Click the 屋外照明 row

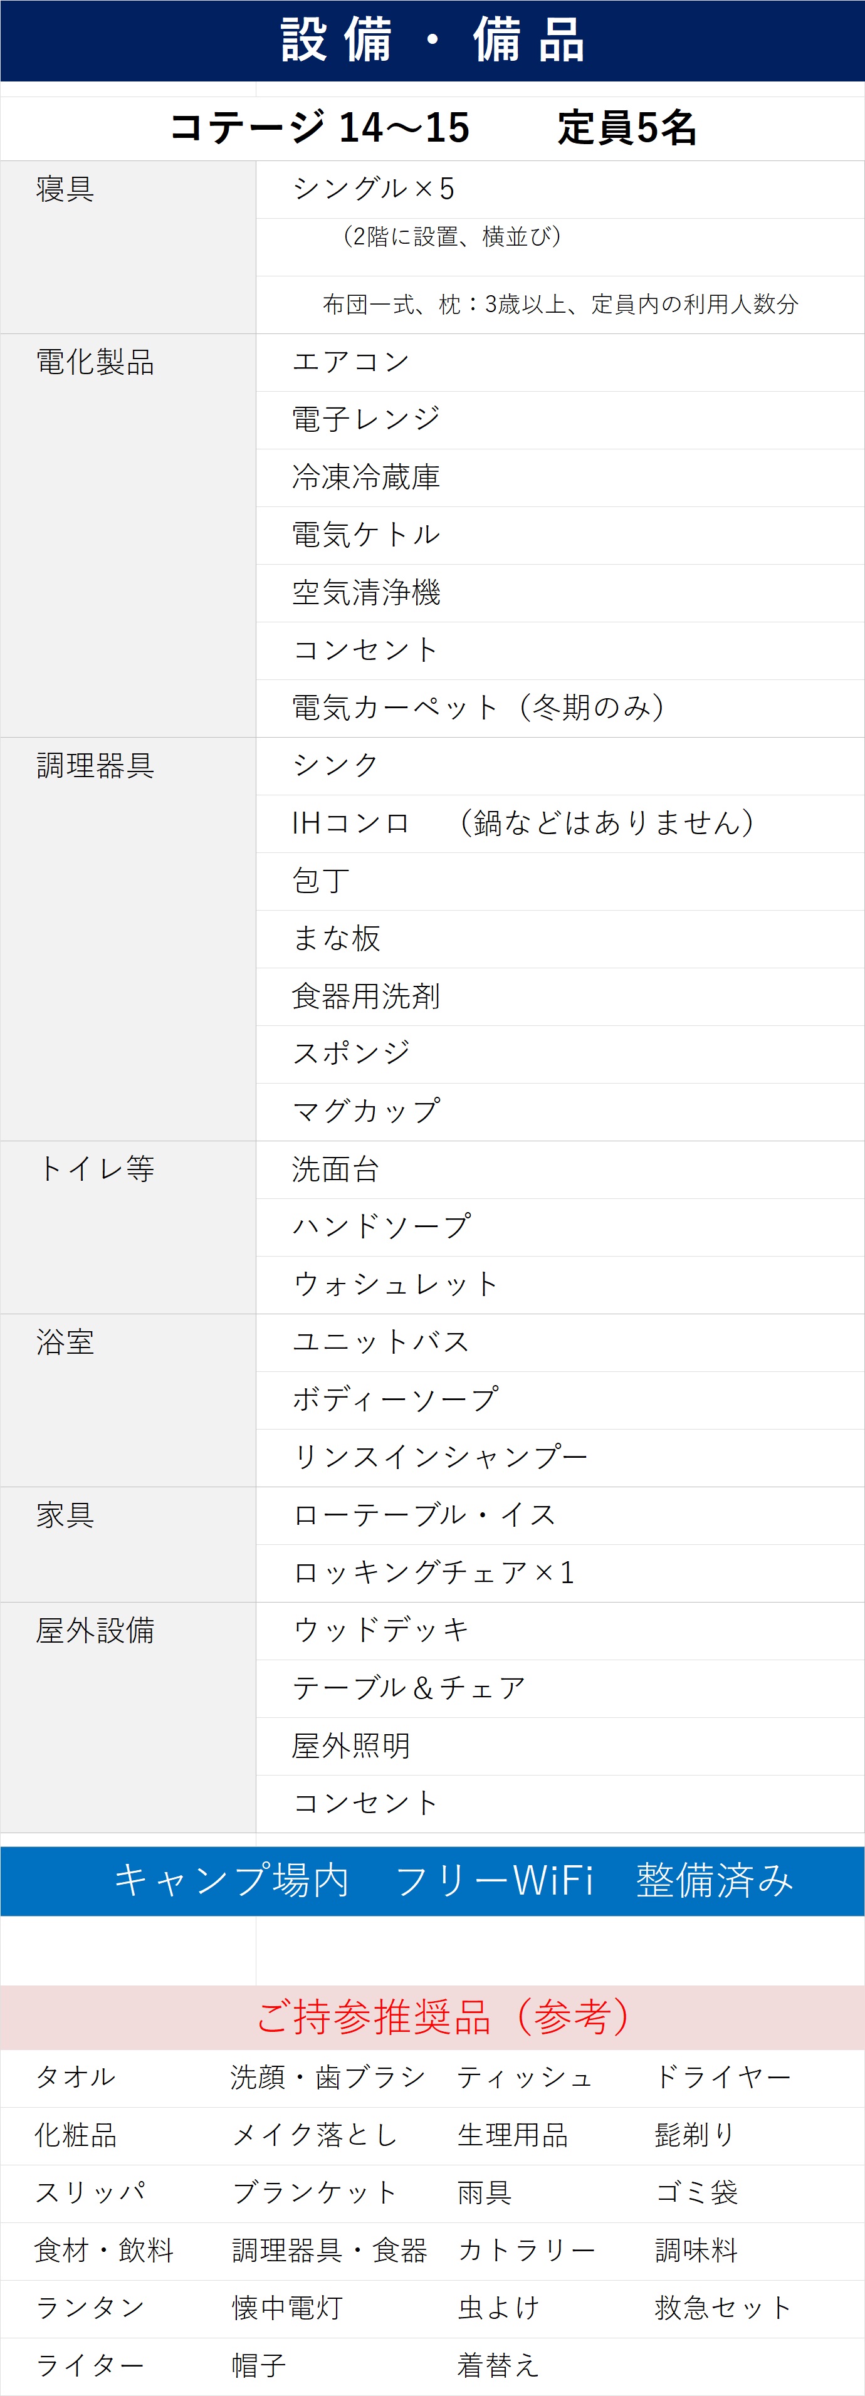(352, 1746)
